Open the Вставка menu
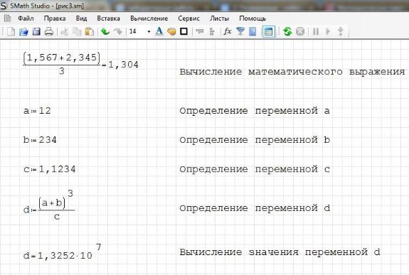Screen dimensions: 409x275 109,18
